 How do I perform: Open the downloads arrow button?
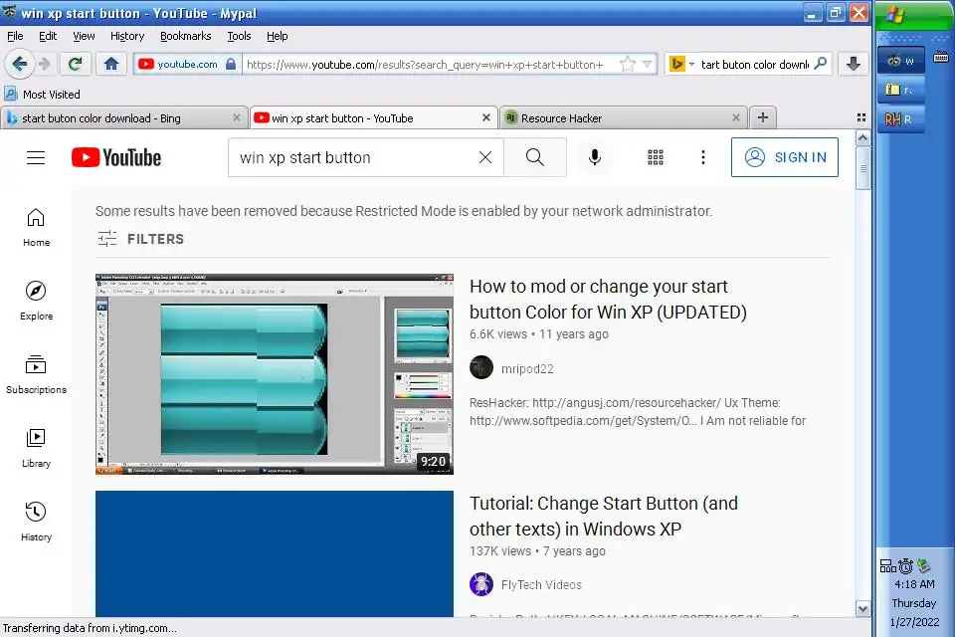point(854,64)
